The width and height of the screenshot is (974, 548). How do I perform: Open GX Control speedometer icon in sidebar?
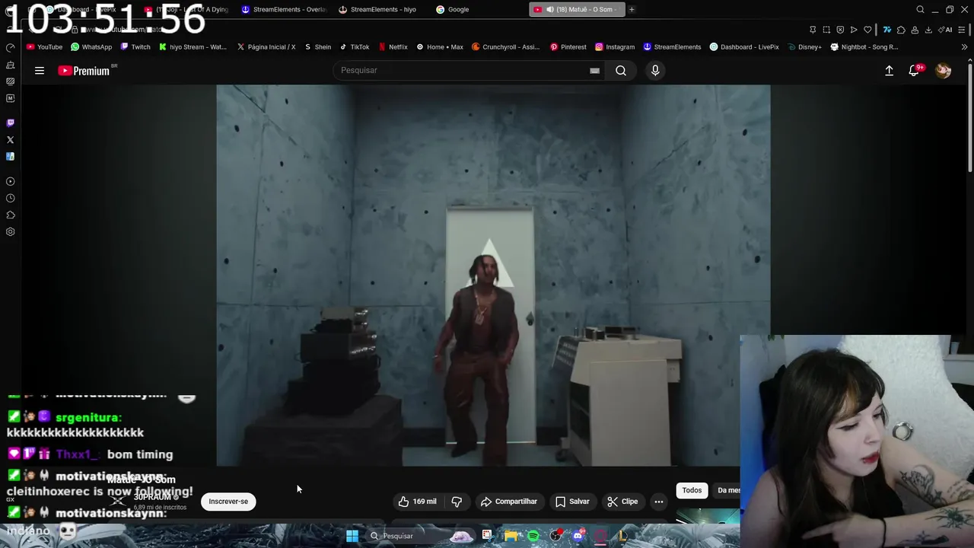tap(10, 47)
